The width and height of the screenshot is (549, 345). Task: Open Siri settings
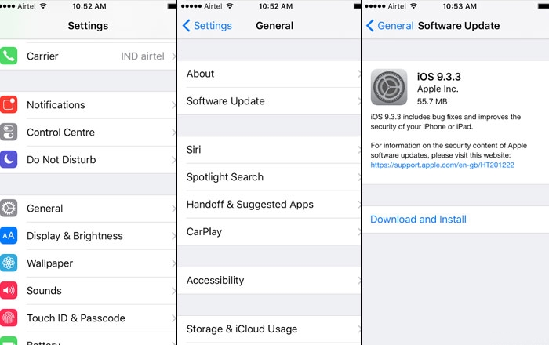269,150
